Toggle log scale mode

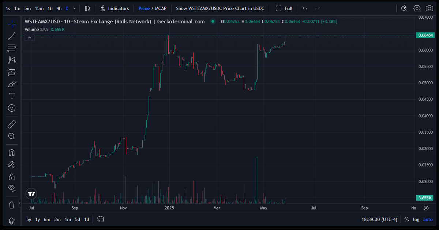pyautogui.click(x=416, y=219)
